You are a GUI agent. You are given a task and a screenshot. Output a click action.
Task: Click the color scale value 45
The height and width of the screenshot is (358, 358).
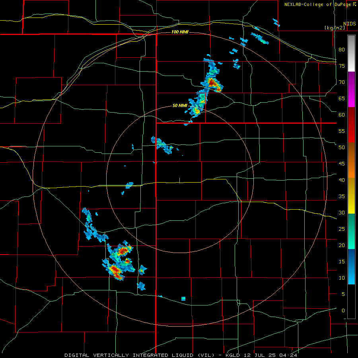(x=342, y=164)
